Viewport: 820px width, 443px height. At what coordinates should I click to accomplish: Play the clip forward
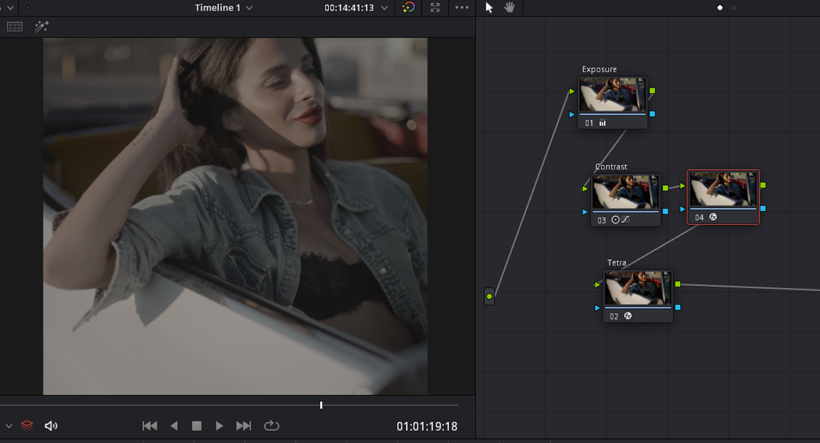click(x=219, y=425)
